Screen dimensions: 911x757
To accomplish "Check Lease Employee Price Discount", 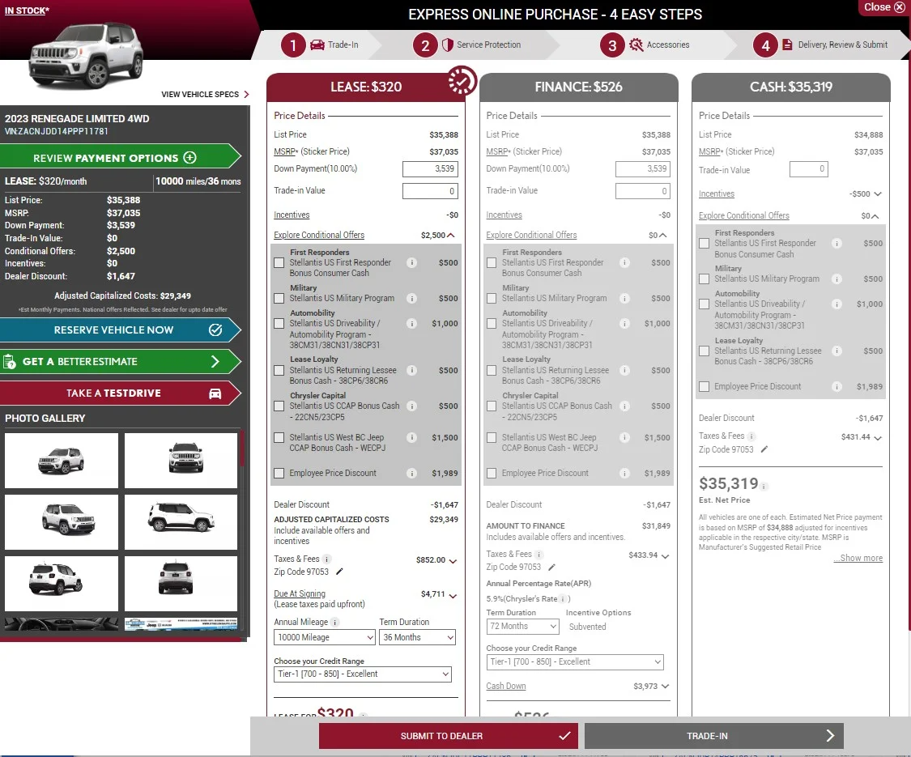I will coord(279,474).
